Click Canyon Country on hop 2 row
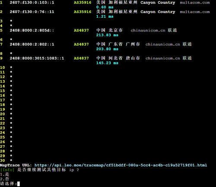 click(158, 12)
